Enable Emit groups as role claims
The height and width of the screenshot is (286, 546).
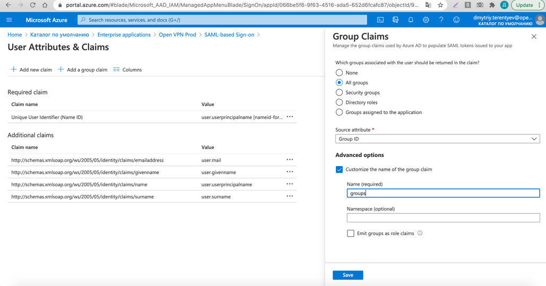click(351, 233)
